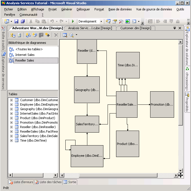Click the diagram's vertical scrollbar thumb
The image size is (191, 191).
(x=181, y=84)
